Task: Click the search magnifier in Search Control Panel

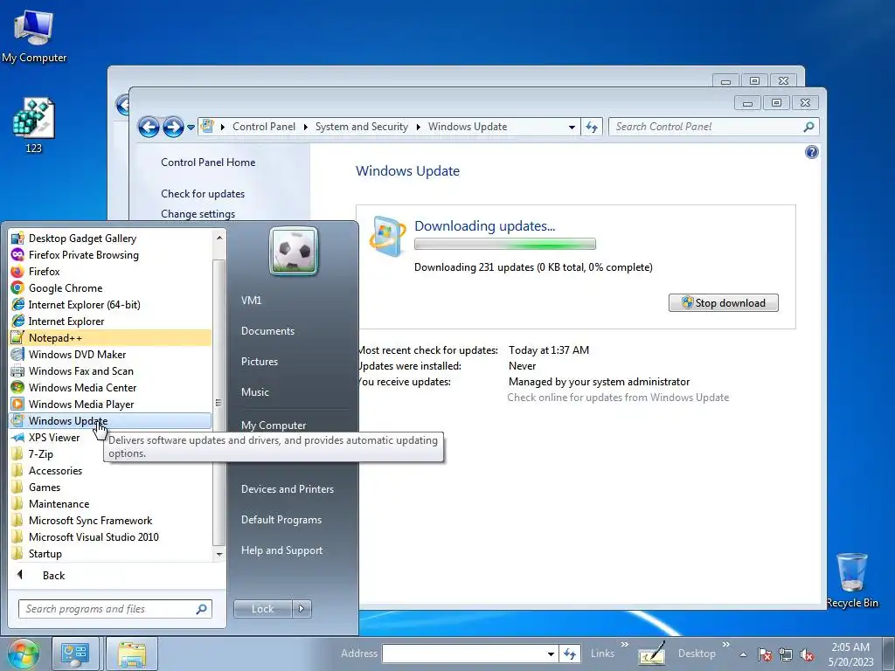Action: coord(808,127)
